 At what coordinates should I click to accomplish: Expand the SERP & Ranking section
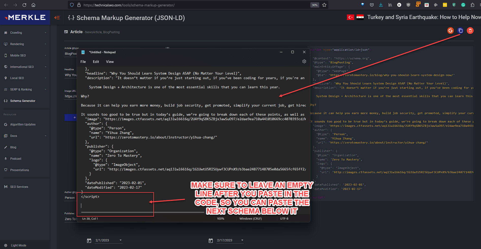coord(25,89)
